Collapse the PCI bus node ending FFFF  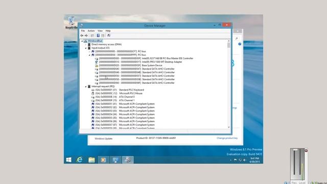click(89, 55)
